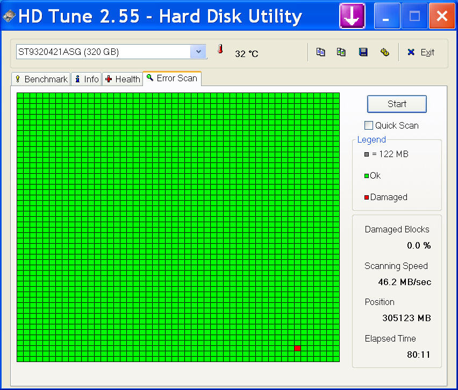This screenshot has width=458, height=390.
Task: Select the Error Scan tab
Action: (172, 79)
